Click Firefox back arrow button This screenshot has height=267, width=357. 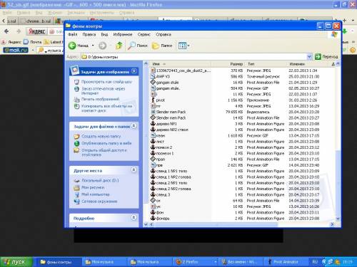6,31
